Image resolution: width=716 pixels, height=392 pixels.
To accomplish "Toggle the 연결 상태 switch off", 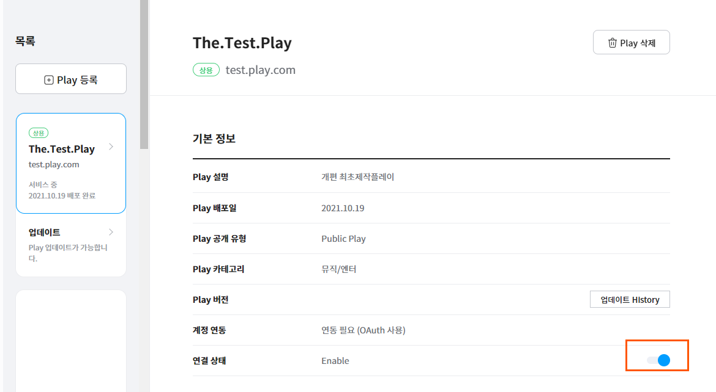I will [658, 360].
